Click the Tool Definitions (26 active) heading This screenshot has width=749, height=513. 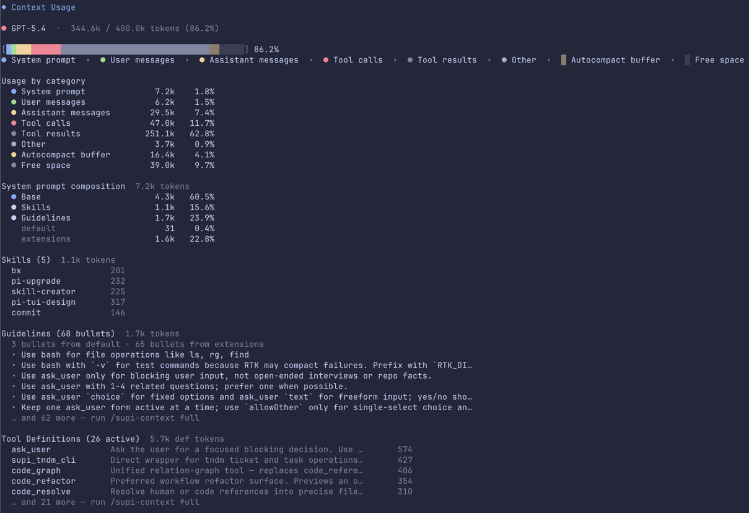(71, 439)
